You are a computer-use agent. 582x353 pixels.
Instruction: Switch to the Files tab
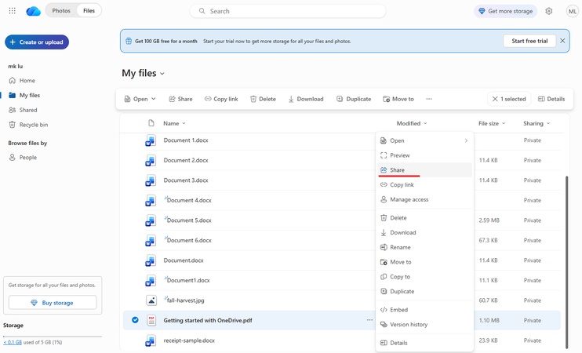(89, 11)
